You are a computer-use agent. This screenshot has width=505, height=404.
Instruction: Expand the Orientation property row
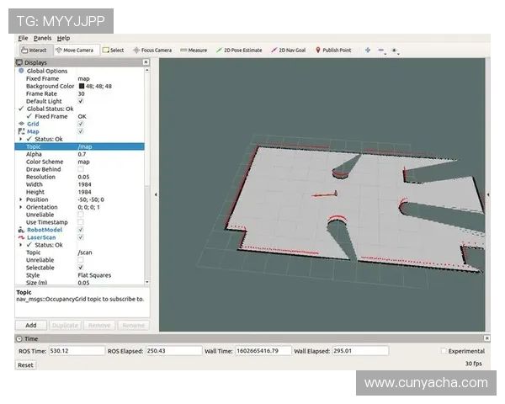(x=20, y=207)
